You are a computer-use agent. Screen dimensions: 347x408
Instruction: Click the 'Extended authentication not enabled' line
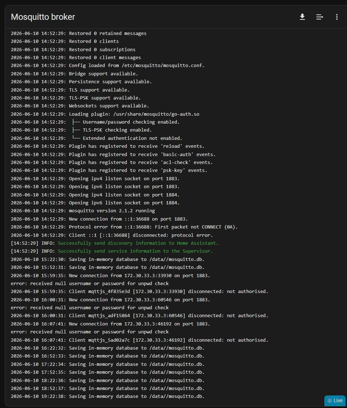tap(96, 138)
